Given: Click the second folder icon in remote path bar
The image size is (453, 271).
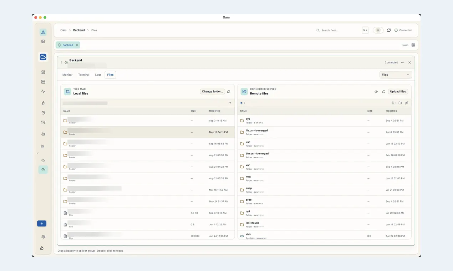Looking at the screenshot, I should [x=400, y=103].
